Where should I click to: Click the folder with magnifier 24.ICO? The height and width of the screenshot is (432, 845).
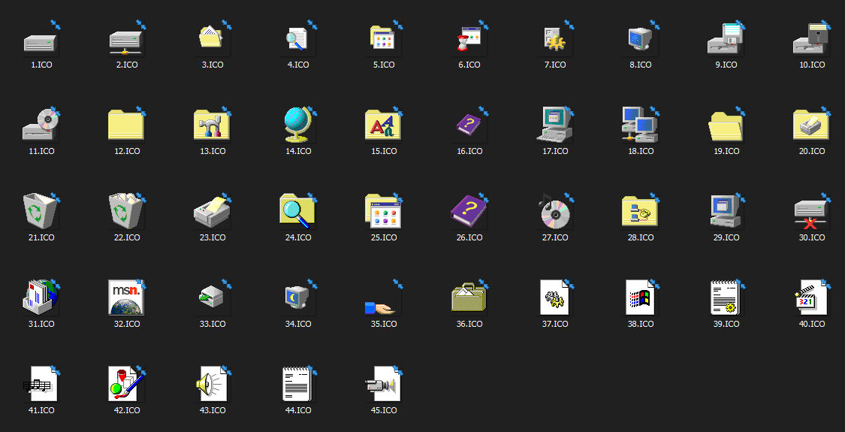coord(297,211)
